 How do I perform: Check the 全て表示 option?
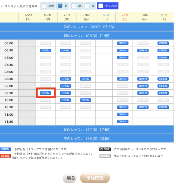click(101, 6)
